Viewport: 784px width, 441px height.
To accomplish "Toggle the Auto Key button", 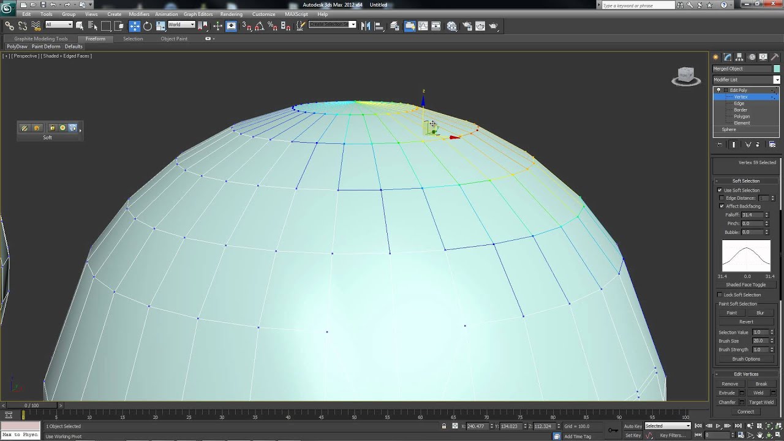I will tap(633, 426).
